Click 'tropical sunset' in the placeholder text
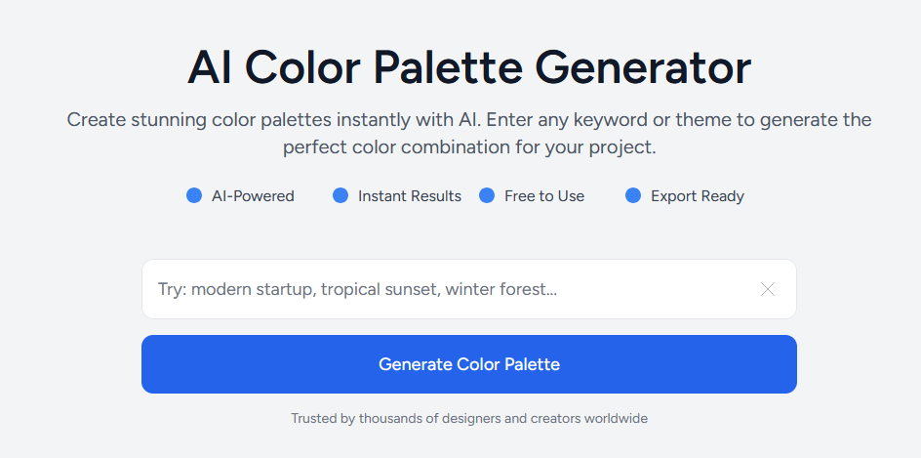The image size is (921, 458). click(x=379, y=289)
